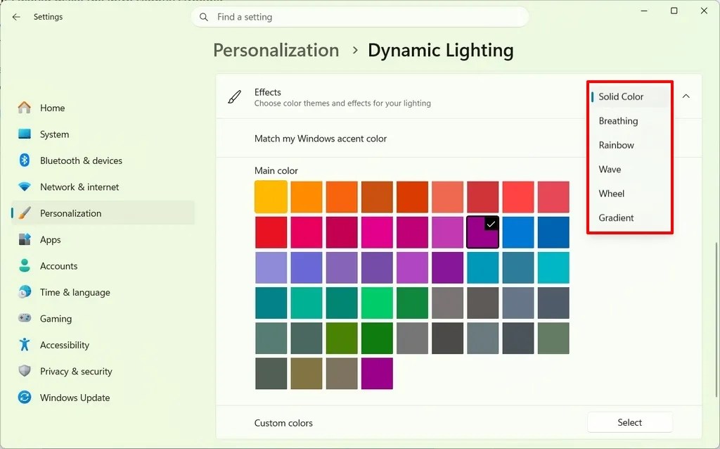720x449 pixels.
Task: Open Time & language settings
Action: [x=103, y=292]
